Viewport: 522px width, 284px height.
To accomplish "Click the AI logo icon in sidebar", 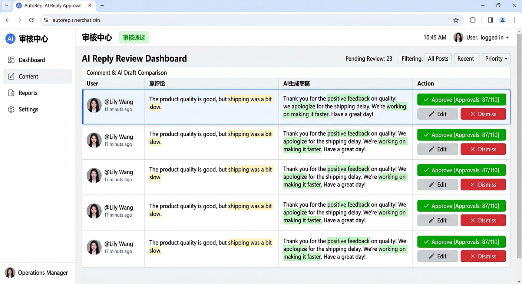I will (x=10, y=38).
